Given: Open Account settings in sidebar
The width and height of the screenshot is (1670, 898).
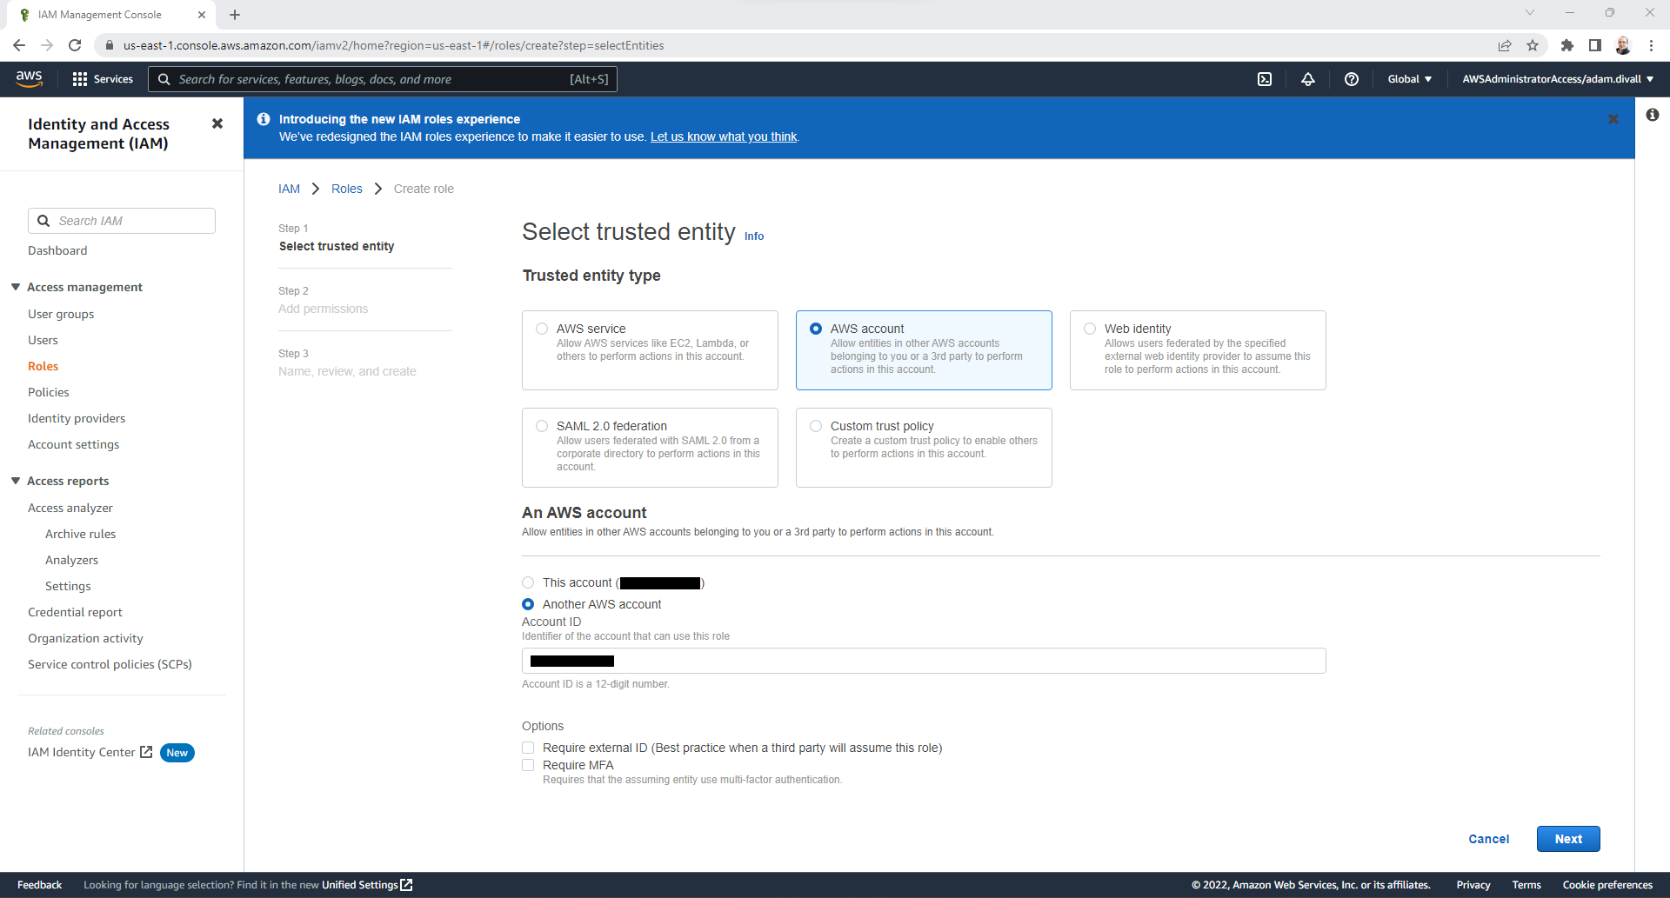Looking at the screenshot, I should click(x=74, y=444).
